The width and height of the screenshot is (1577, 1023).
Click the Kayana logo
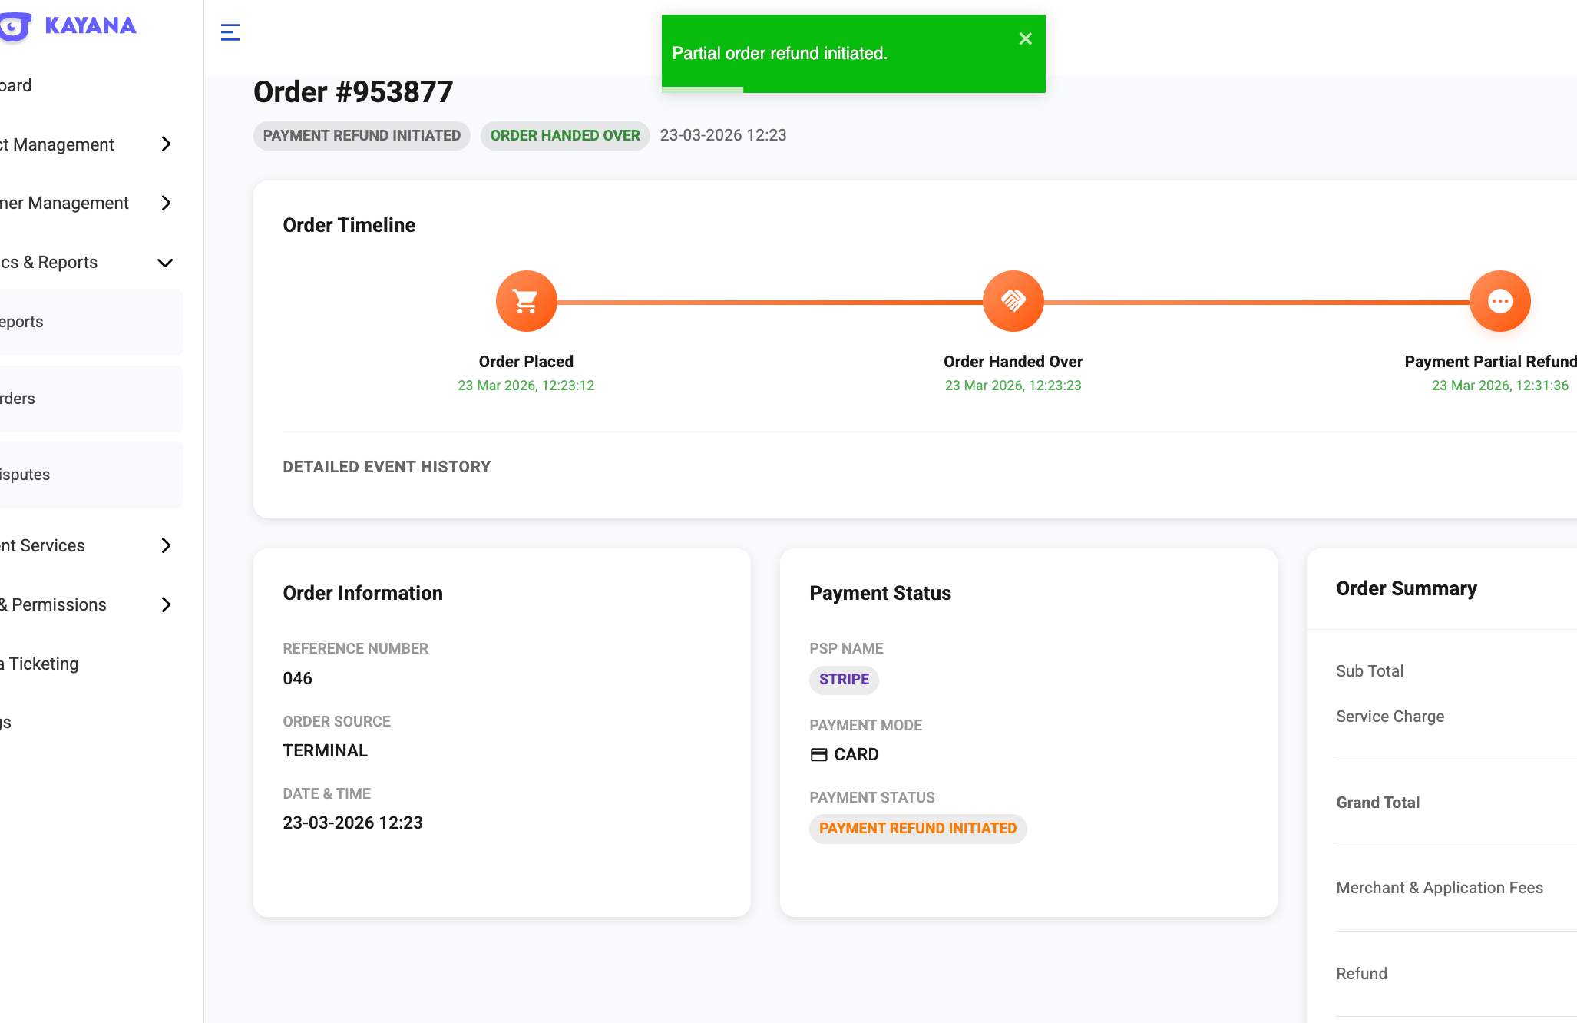[x=69, y=26]
